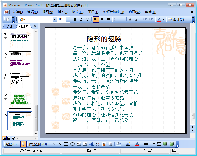
Task: Open the 自选图形(U) AutoShapes menu
Action: click(x=39, y=144)
